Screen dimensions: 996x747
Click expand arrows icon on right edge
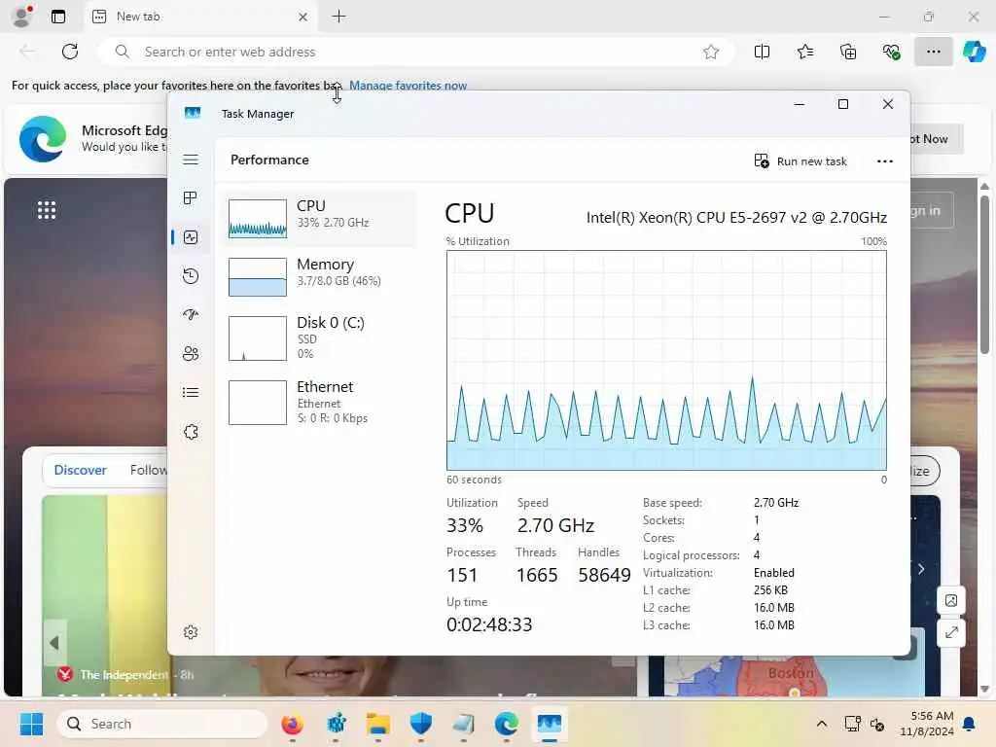tap(951, 632)
